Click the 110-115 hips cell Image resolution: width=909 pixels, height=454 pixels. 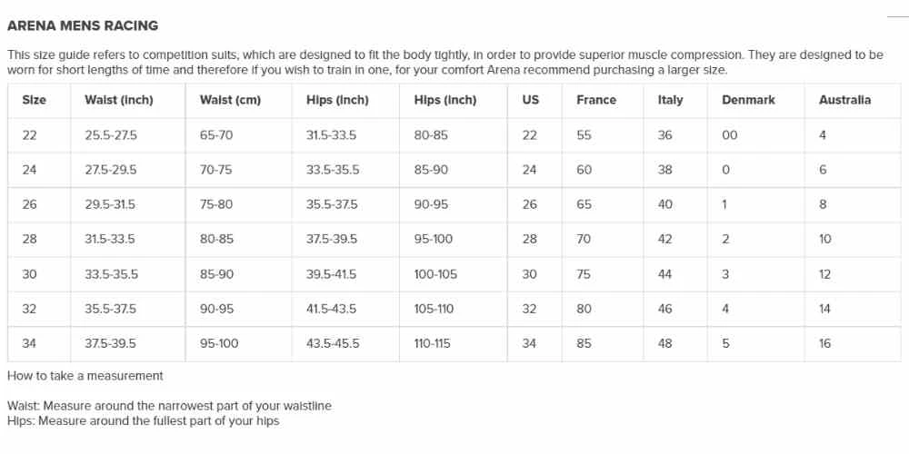point(434,344)
